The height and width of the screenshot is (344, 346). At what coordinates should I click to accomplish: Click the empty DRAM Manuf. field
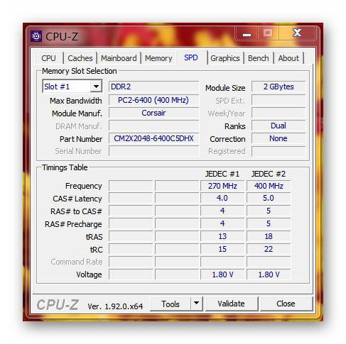(x=154, y=126)
